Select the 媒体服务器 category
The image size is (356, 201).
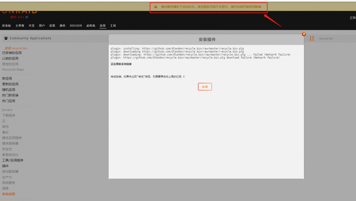(x=10, y=144)
